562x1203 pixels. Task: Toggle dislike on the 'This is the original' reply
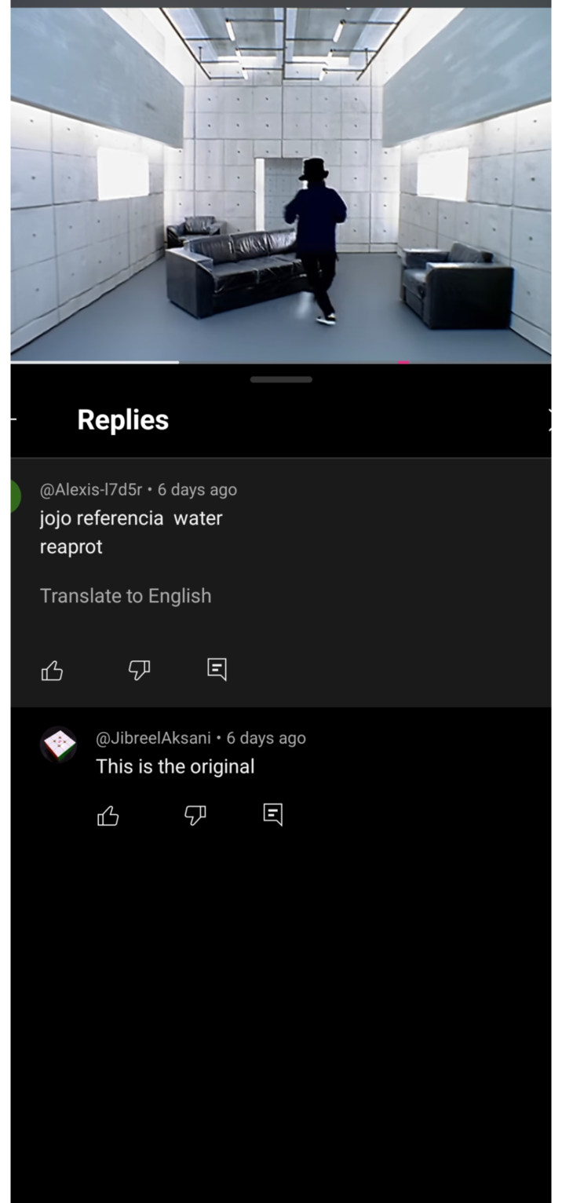(195, 817)
